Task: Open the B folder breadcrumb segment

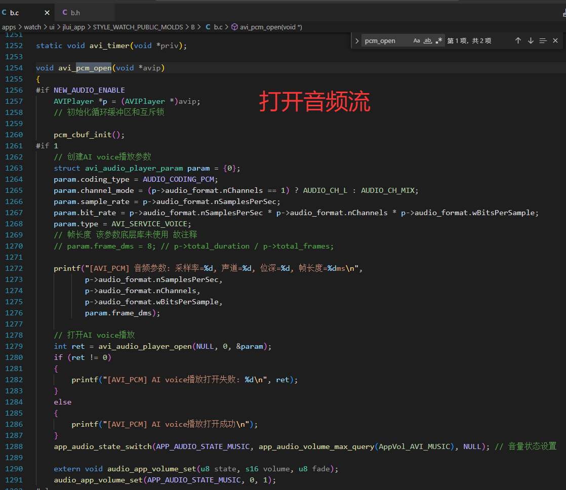Action: click(193, 27)
